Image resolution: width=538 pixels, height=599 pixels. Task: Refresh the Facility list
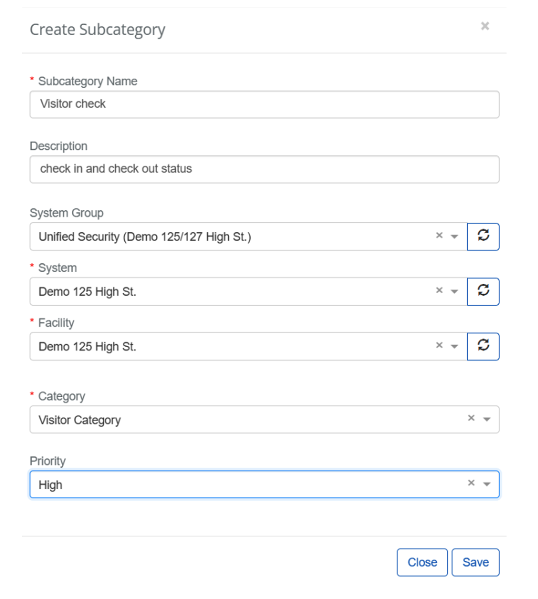click(483, 346)
